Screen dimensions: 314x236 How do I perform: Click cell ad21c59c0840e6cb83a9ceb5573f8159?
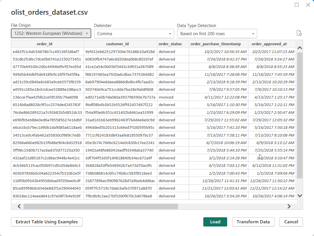click(x=47, y=82)
